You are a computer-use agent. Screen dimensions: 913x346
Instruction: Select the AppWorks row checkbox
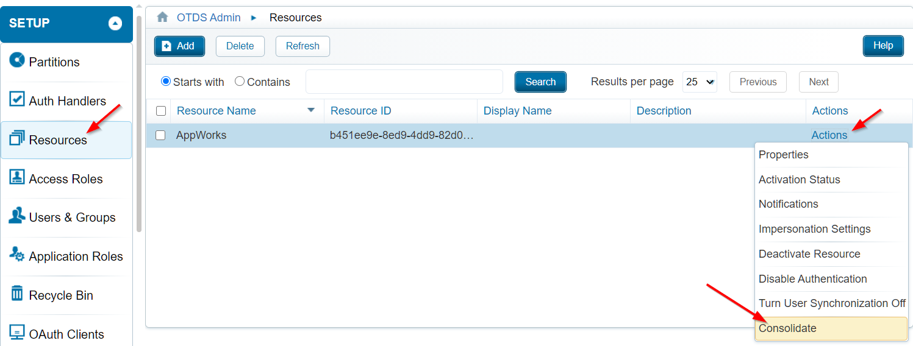(x=160, y=135)
